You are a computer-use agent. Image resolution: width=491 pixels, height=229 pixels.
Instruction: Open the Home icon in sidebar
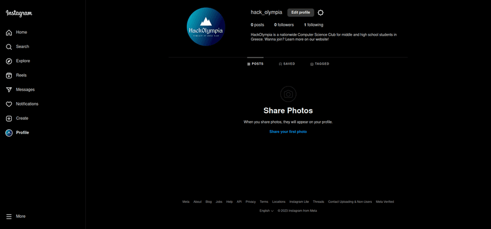point(9,33)
